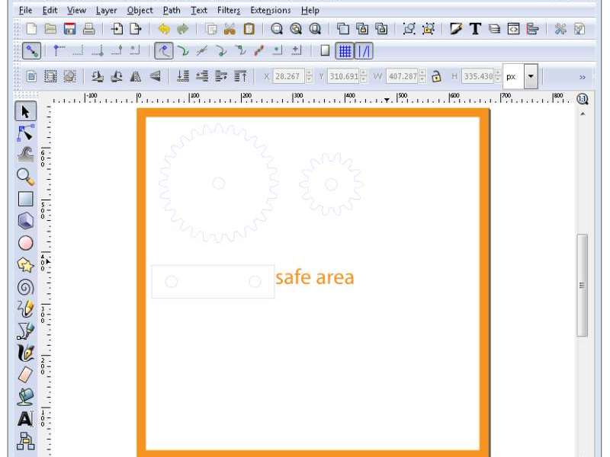Image resolution: width=610 pixels, height=457 pixels.
Task: Select the Spiral tool
Action: [26, 288]
